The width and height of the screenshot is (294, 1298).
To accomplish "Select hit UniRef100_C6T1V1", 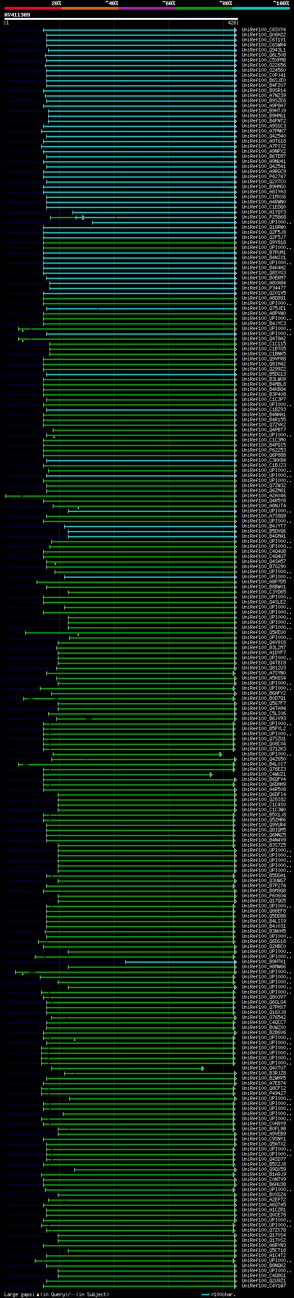I will coord(264,40).
